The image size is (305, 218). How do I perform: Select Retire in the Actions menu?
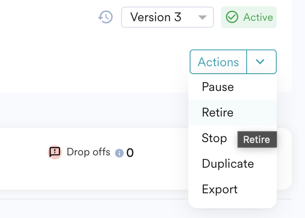217,113
